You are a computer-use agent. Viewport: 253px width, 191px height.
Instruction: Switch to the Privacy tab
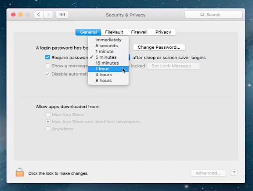163,32
